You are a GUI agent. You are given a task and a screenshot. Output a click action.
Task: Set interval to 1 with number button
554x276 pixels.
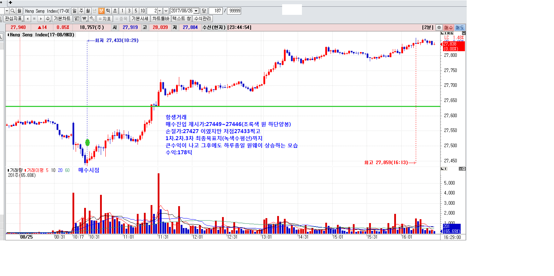(x=122, y=11)
